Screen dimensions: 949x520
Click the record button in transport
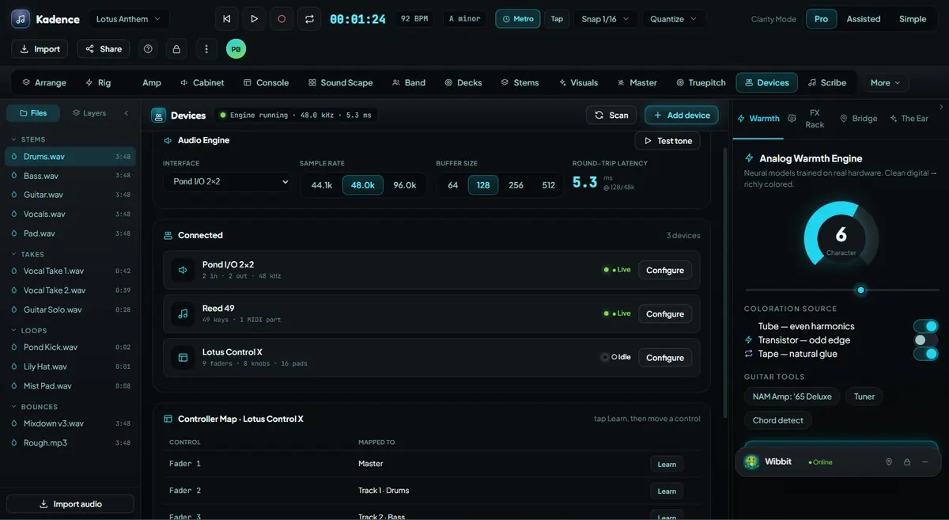tap(282, 19)
